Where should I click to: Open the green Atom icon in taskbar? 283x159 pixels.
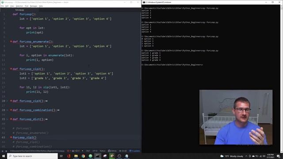point(90,156)
